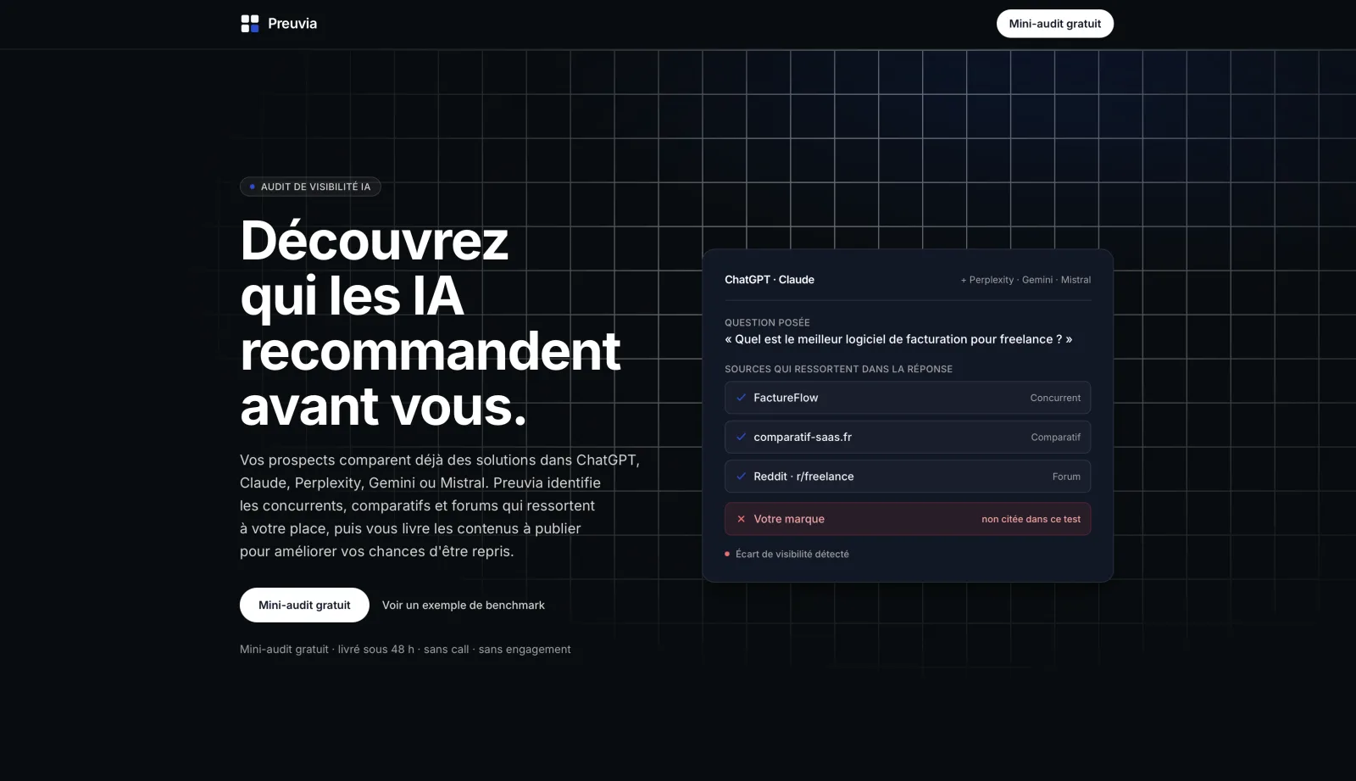Click the red dot beside Écart de visibilité détecté
The image size is (1356, 781).
(727, 554)
